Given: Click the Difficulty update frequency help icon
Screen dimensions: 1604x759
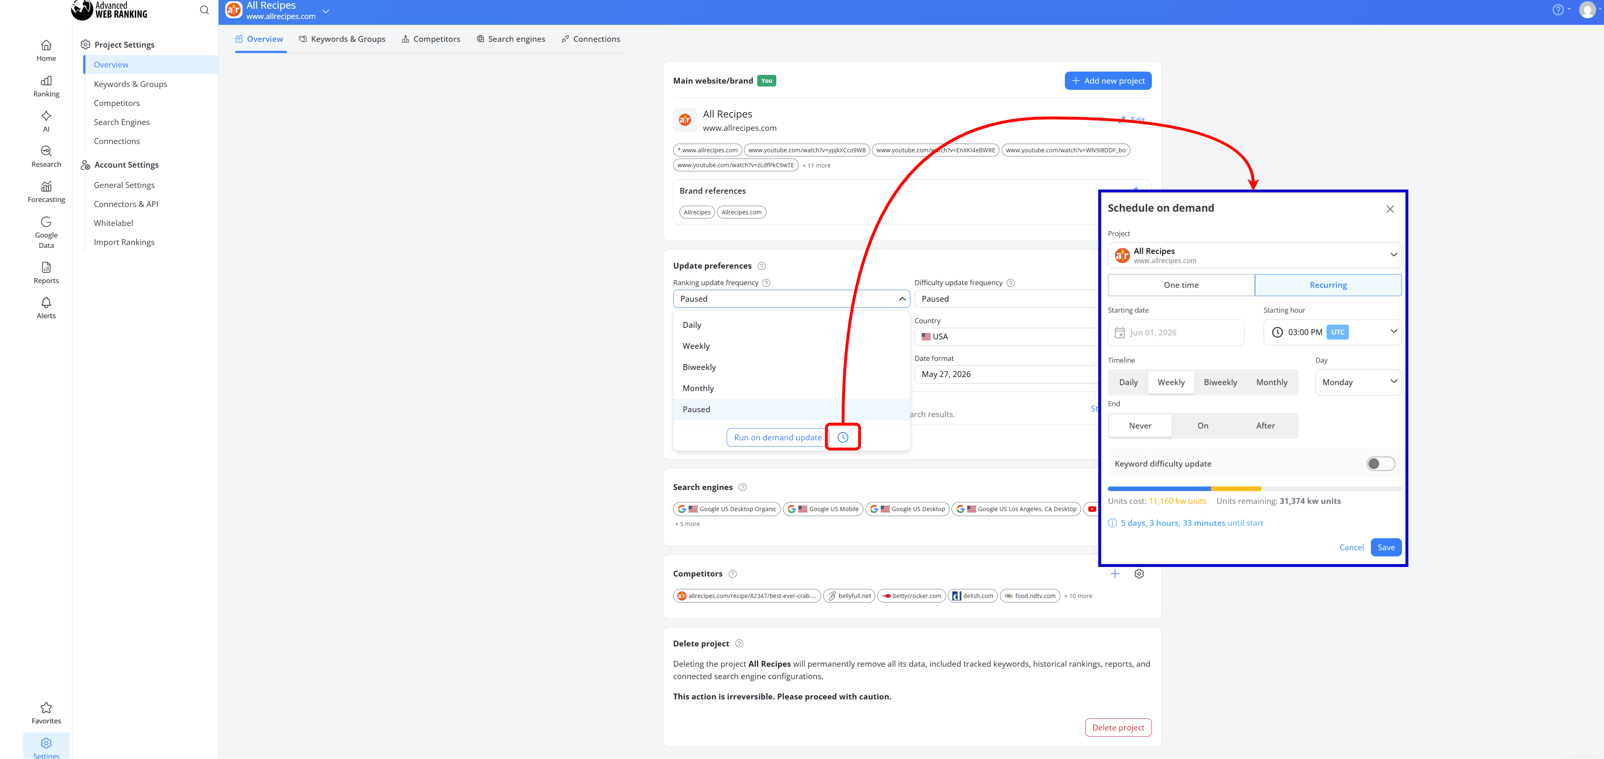Looking at the screenshot, I should click(x=1011, y=283).
